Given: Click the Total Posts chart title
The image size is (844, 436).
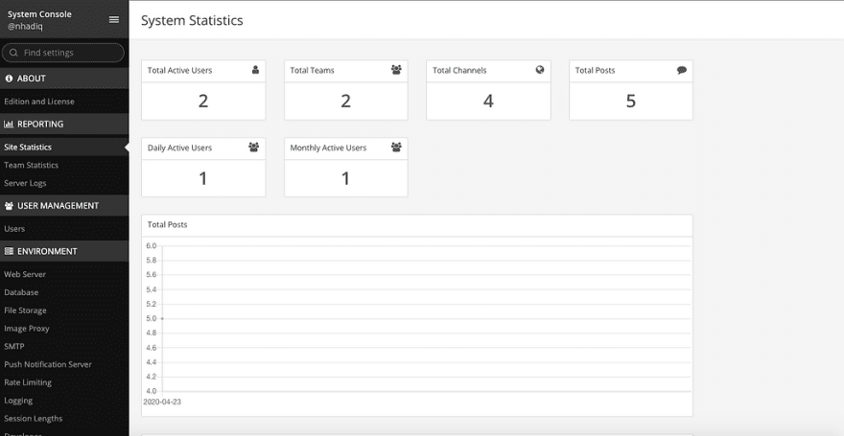Looking at the screenshot, I should pyautogui.click(x=168, y=225).
